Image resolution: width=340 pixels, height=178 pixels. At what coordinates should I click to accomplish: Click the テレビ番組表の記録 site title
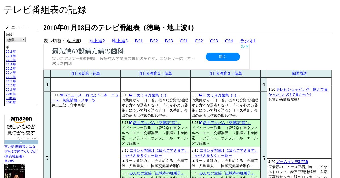click(45, 10)
